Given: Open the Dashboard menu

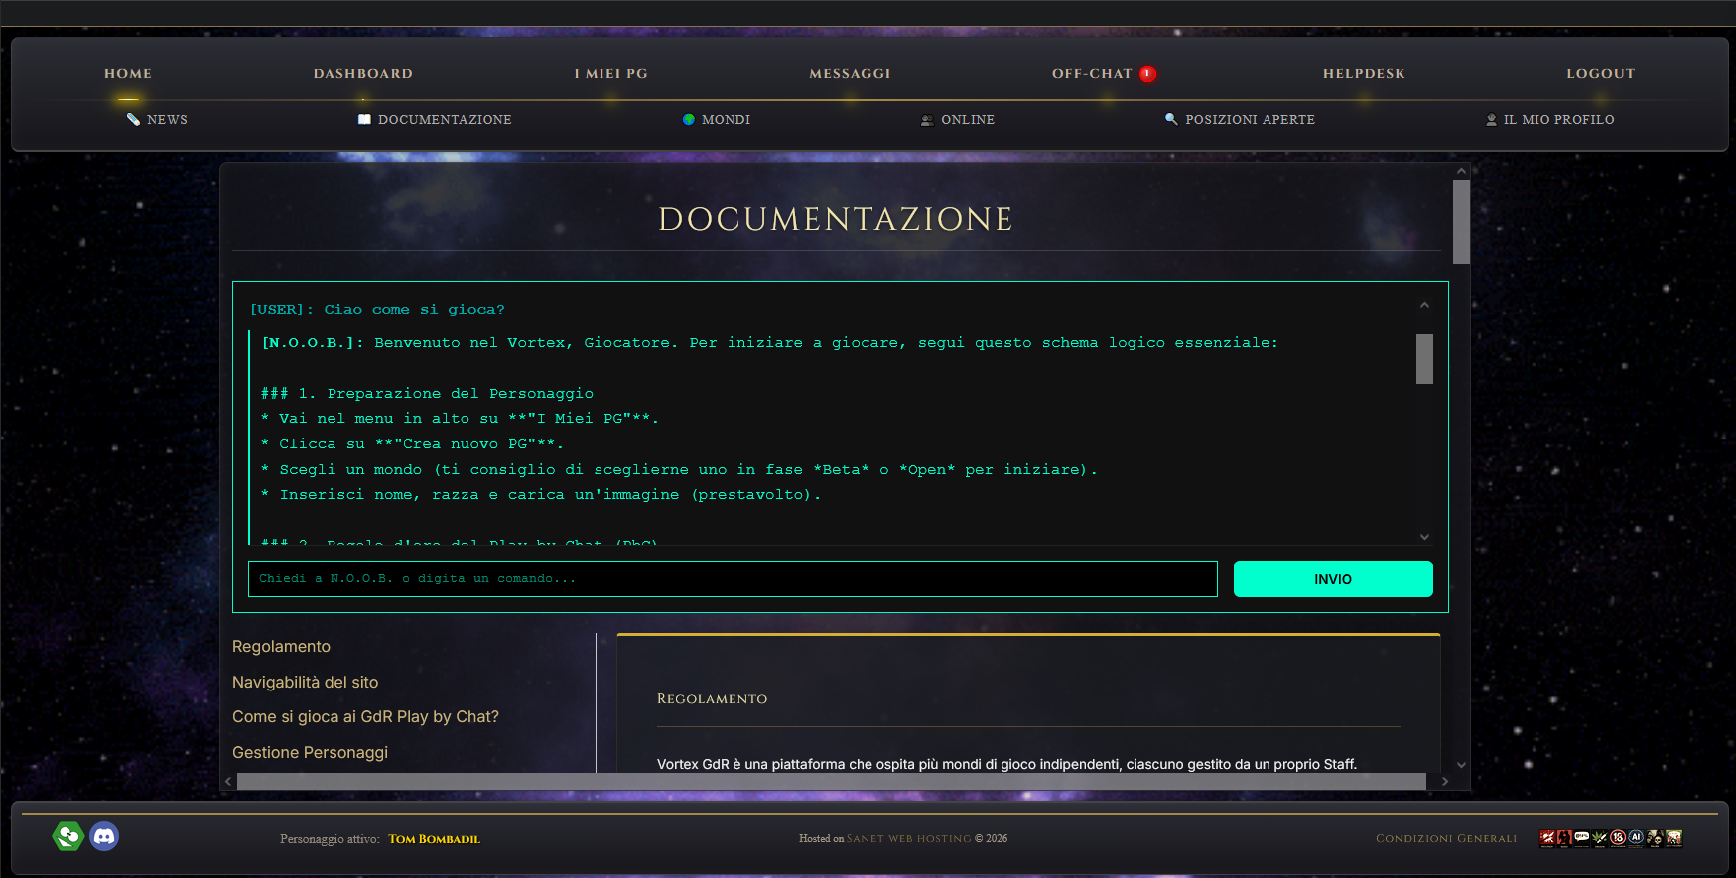Looking at the screenshot, I should (x=363, y=73).
